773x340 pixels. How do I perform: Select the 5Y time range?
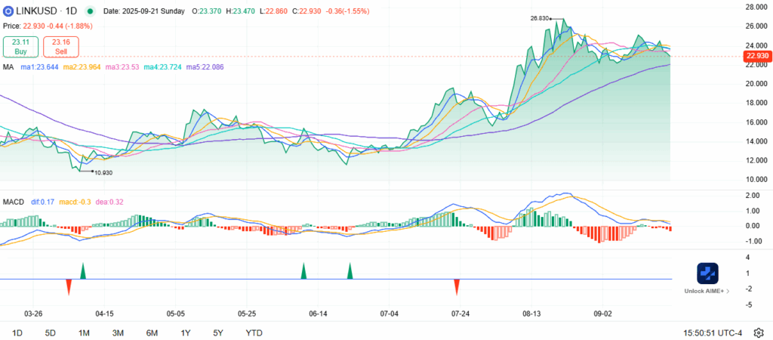tap(218, 332)
